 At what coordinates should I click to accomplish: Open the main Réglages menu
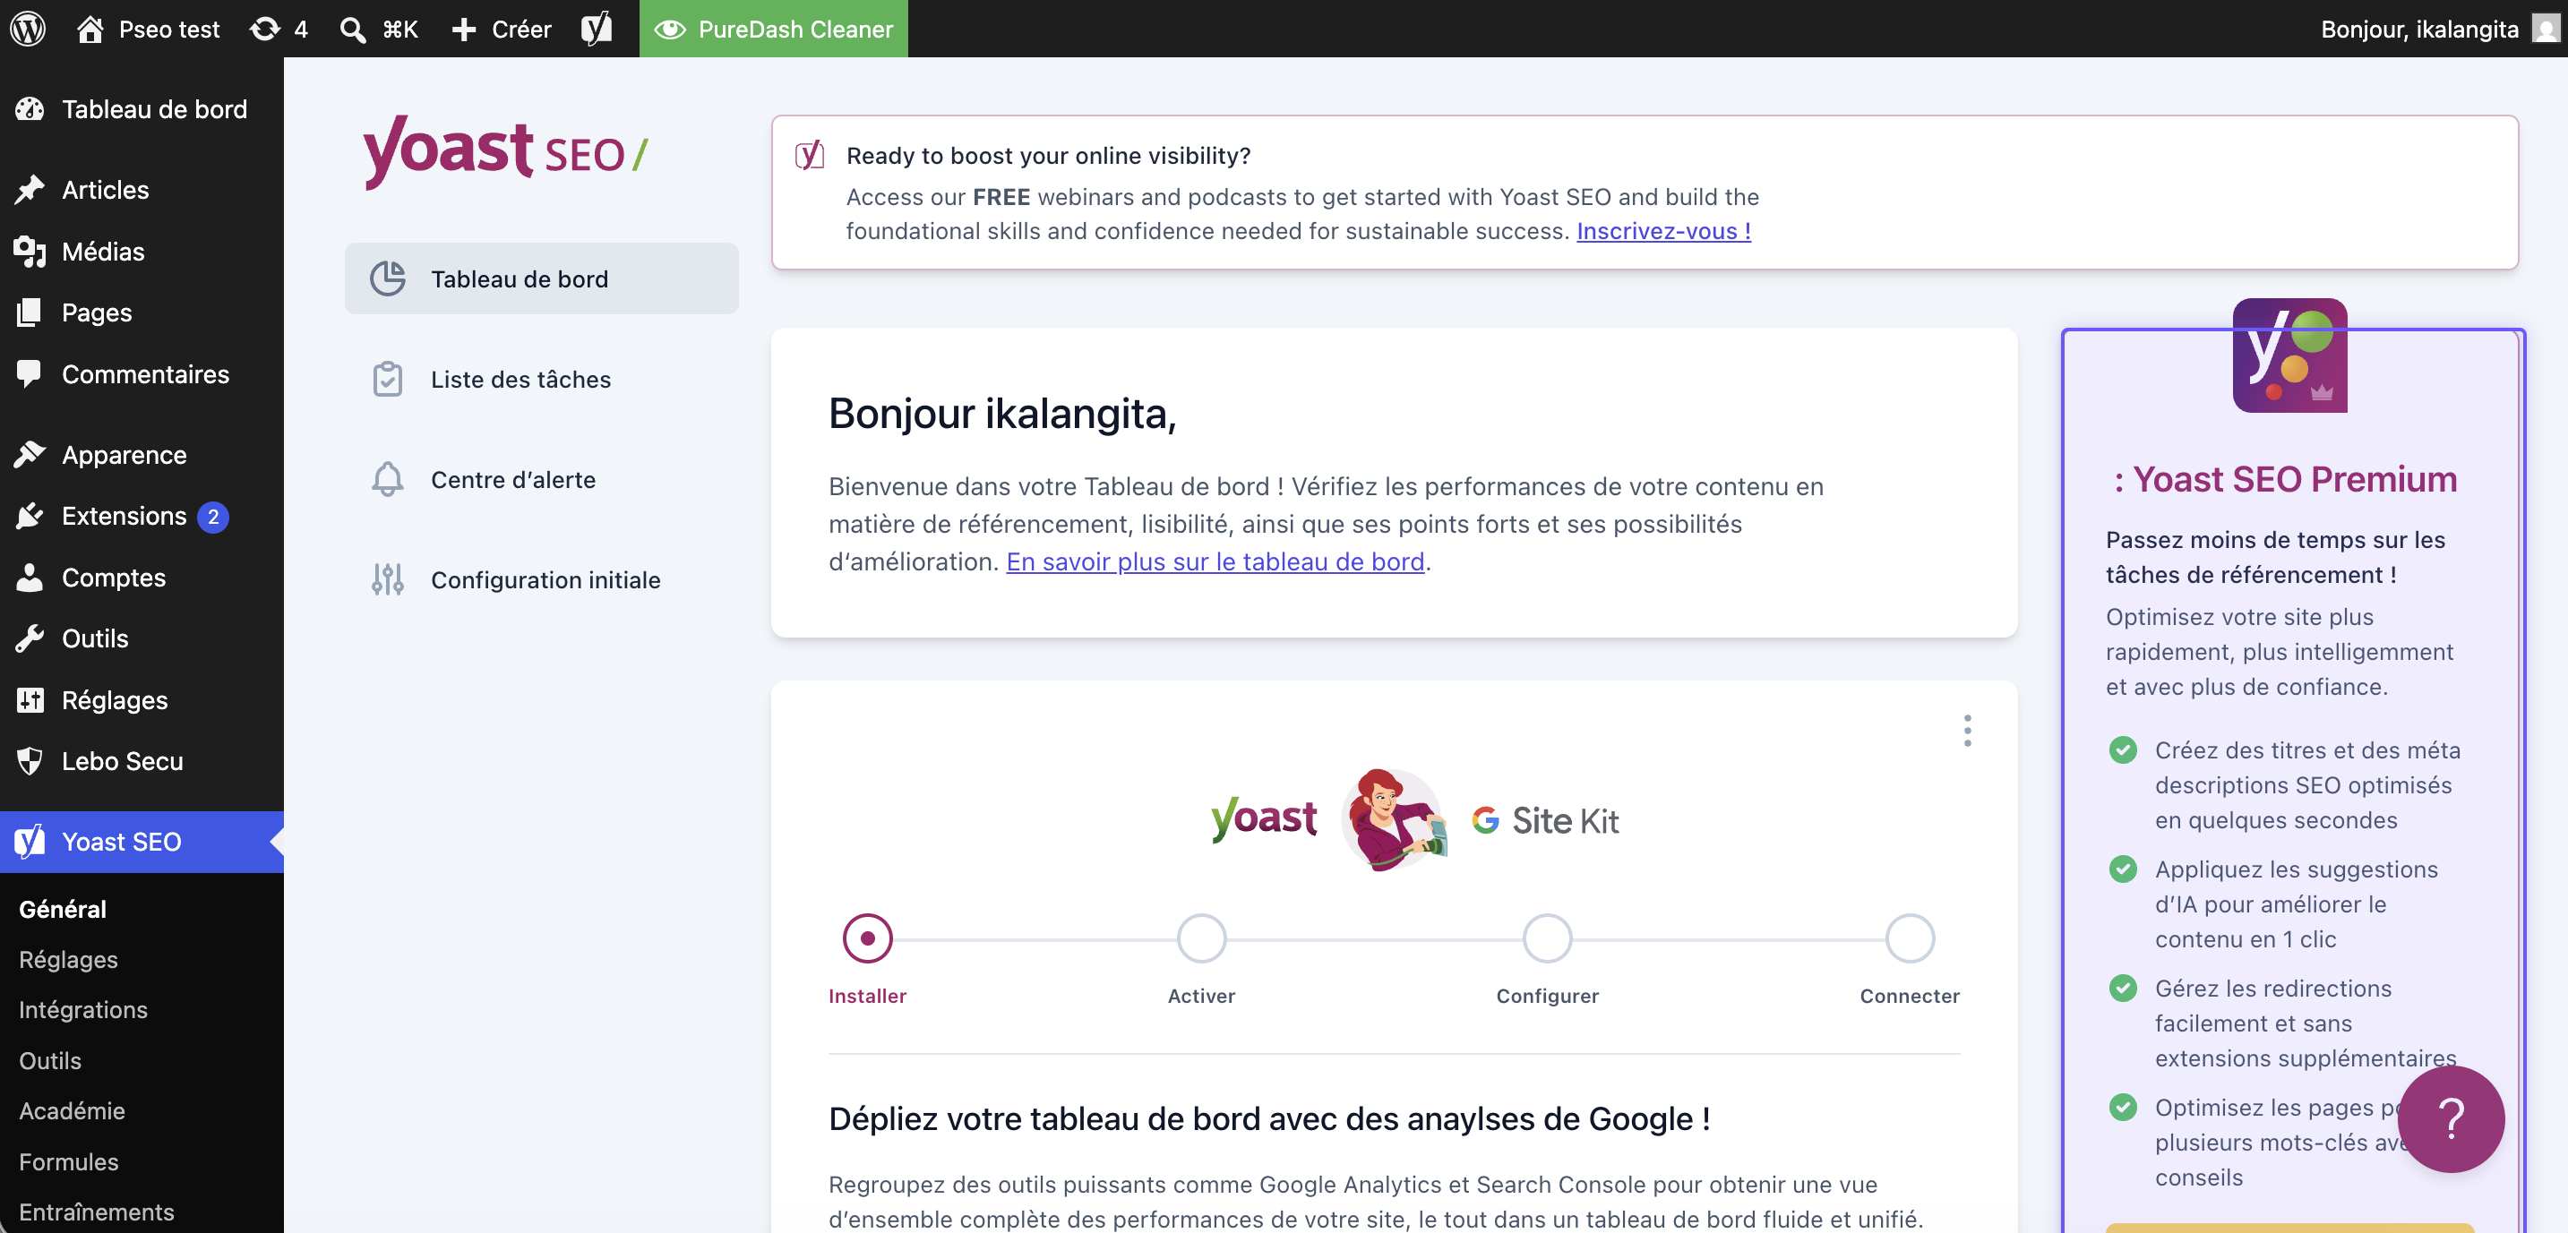142,699
